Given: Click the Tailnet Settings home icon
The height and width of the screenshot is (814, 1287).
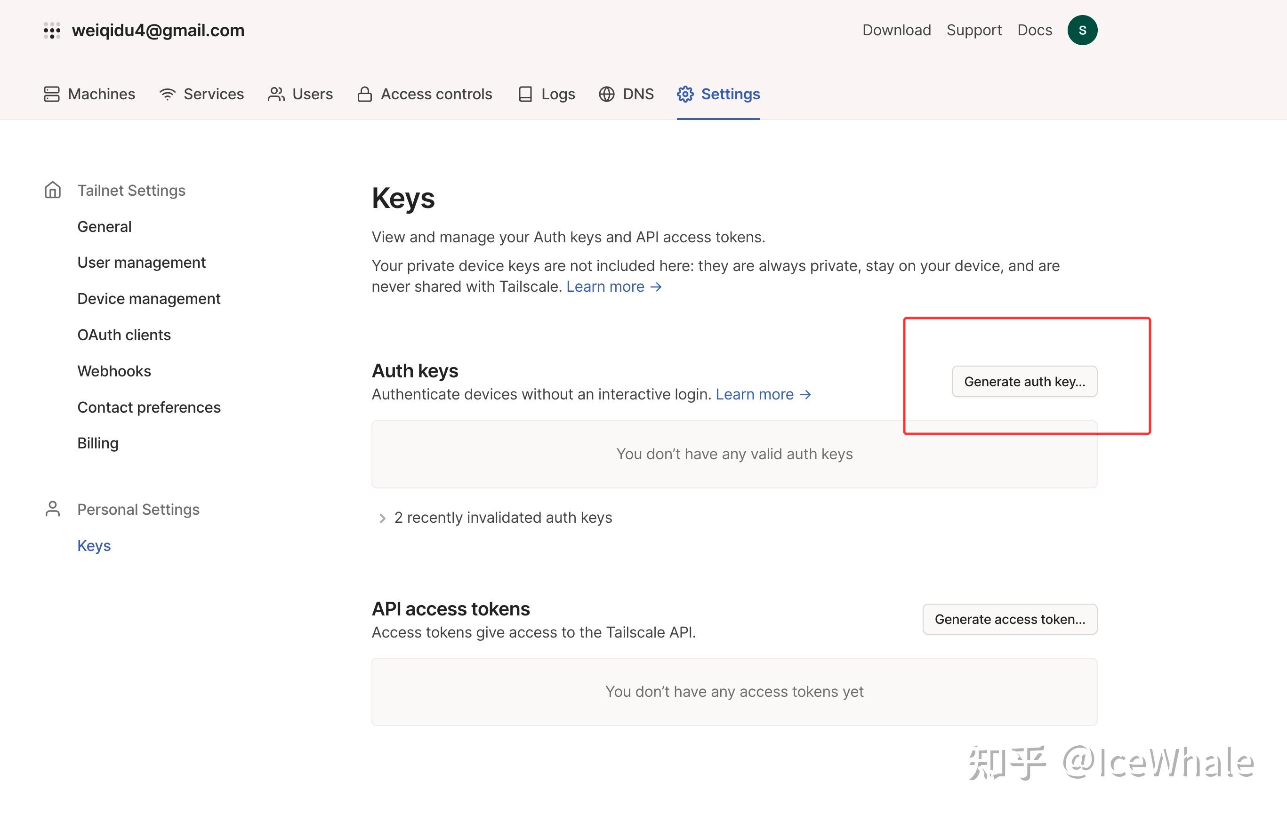Looking at the screenshot, I should click(52, 190).
